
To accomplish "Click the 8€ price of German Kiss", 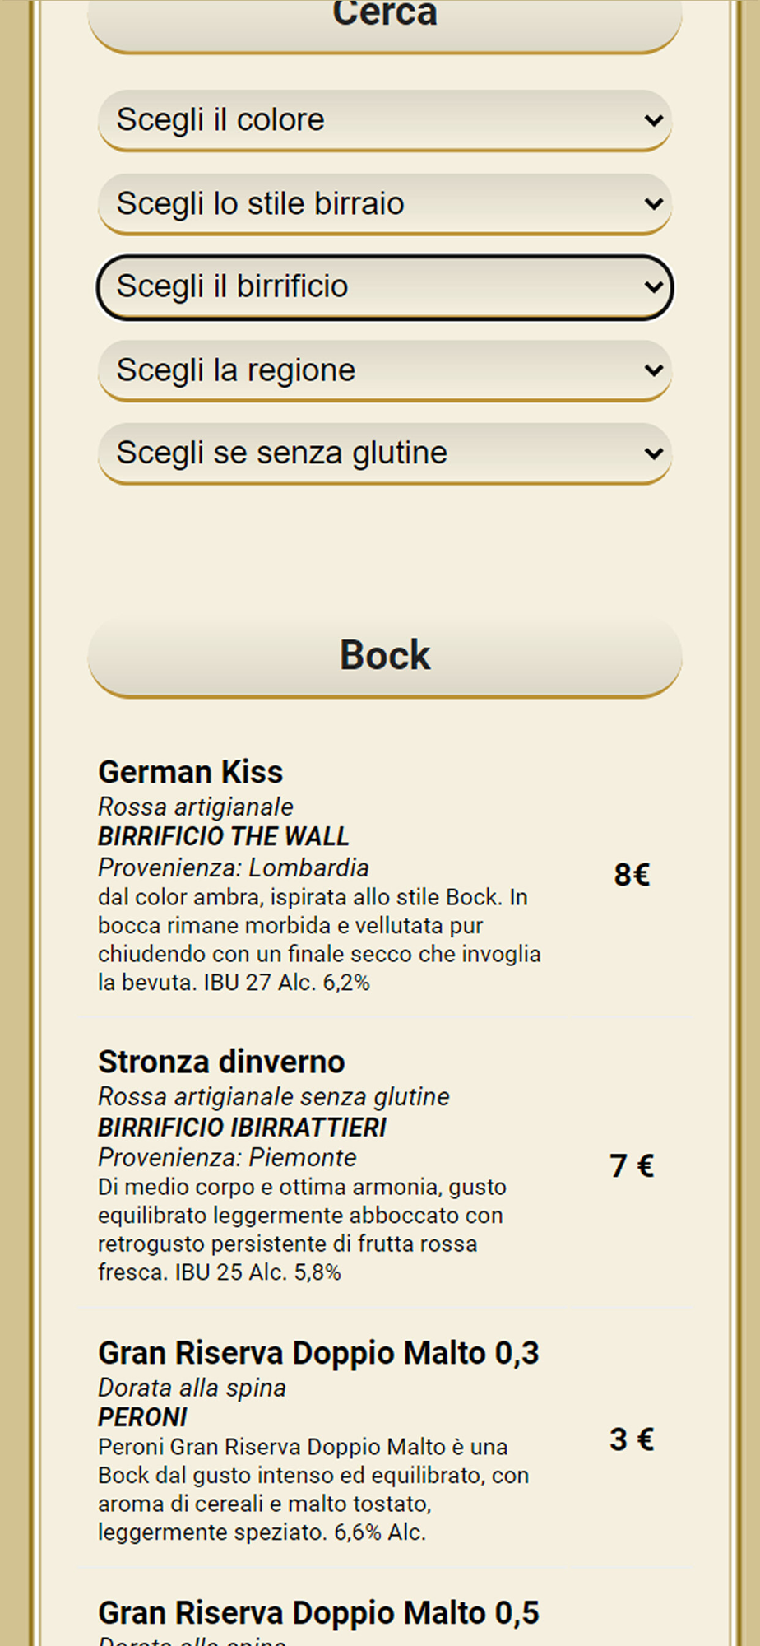I will point(632,875).
